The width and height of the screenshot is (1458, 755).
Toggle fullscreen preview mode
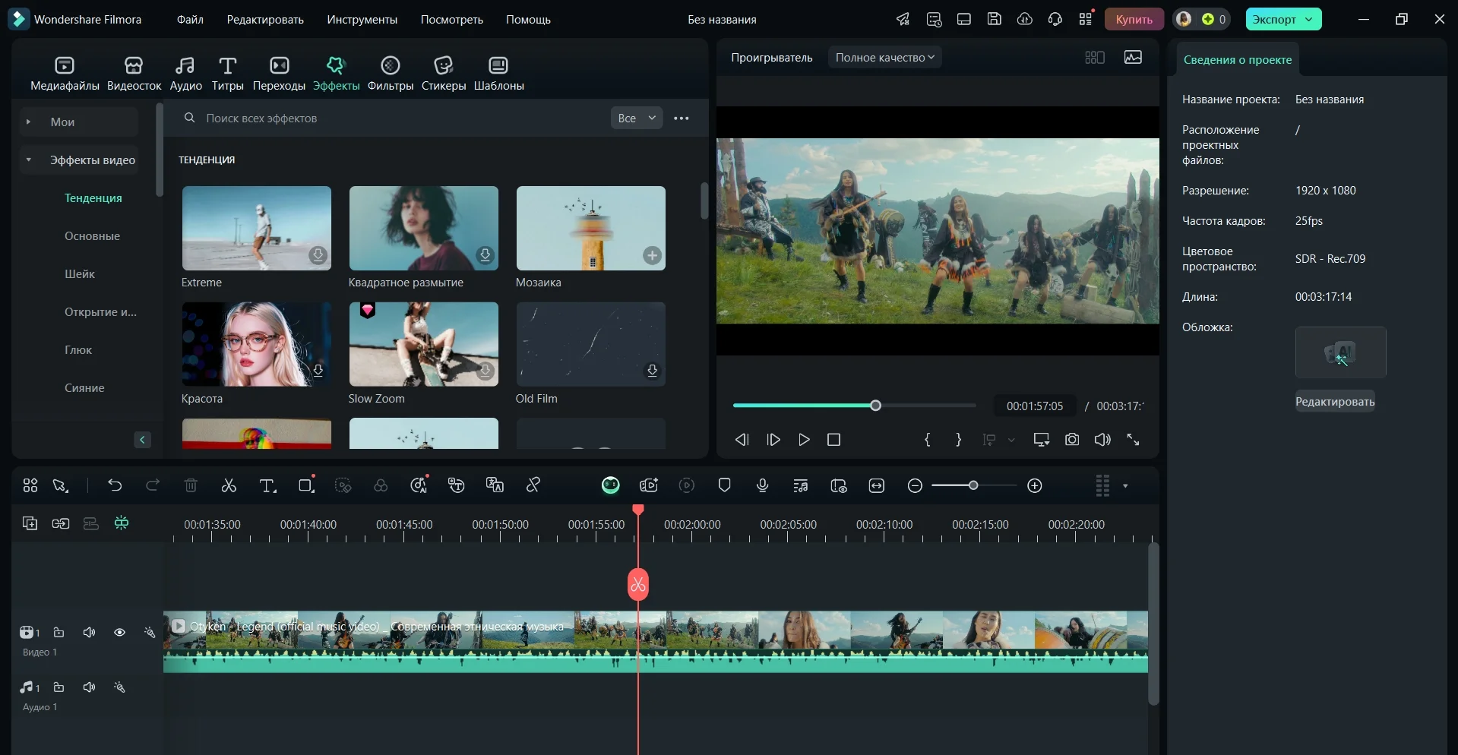click(x=1133, y=440)
